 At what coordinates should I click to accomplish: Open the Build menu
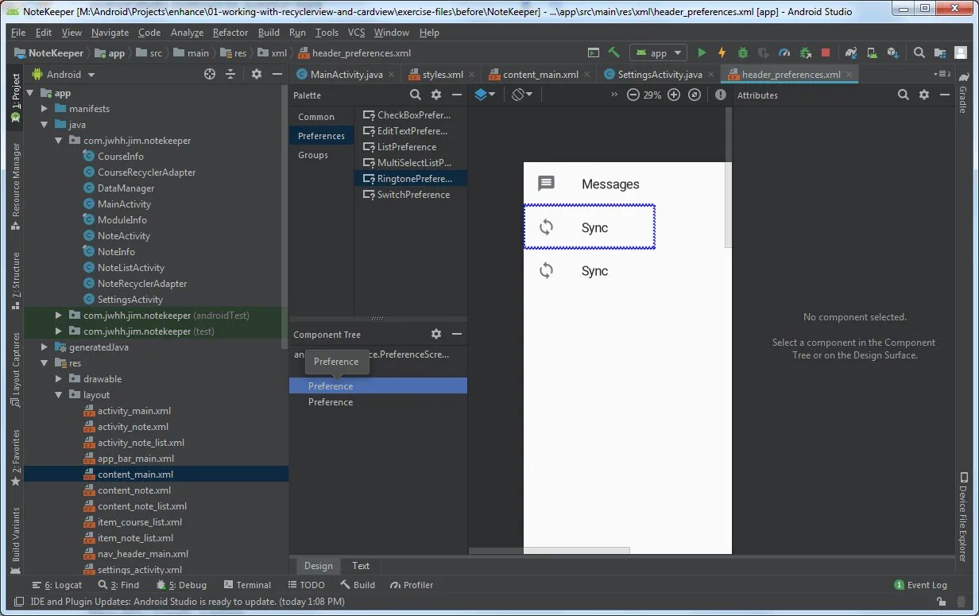coord(269,33)
